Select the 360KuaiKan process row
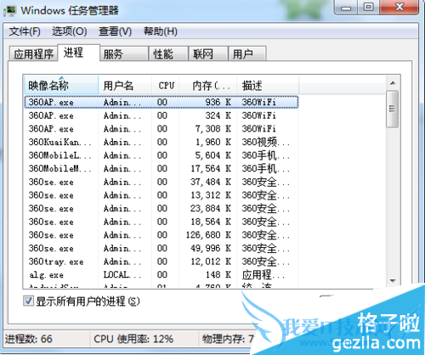Viewport: 425px width, 355px height. [161, 142]
